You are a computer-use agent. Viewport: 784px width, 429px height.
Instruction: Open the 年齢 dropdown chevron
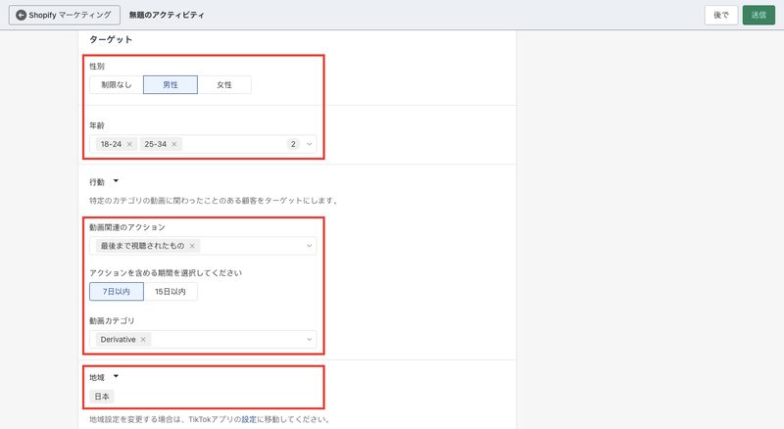click(309, 144)
